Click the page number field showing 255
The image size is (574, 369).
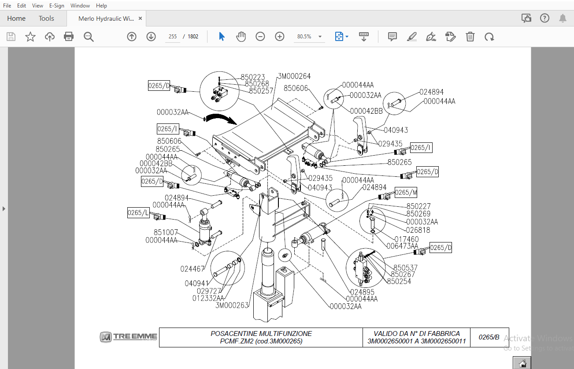(173, 37)
